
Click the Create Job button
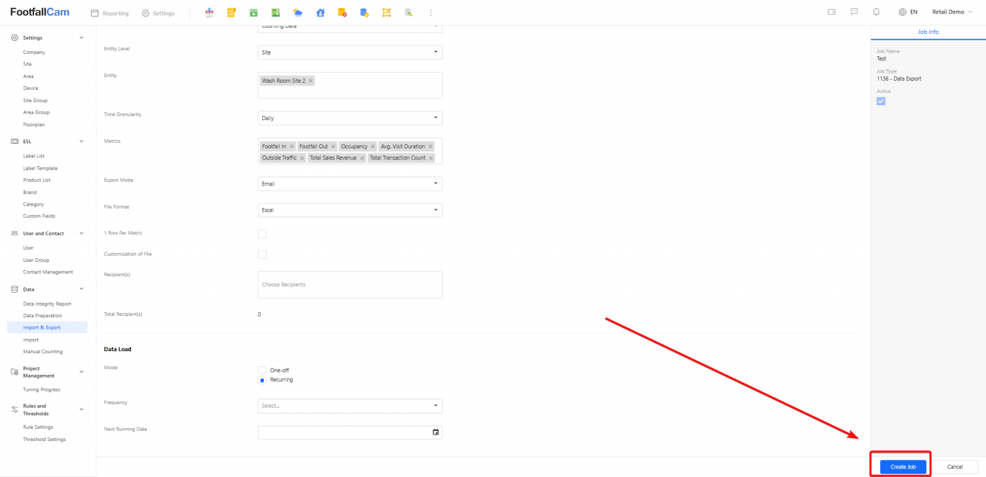tap(903, 467)
